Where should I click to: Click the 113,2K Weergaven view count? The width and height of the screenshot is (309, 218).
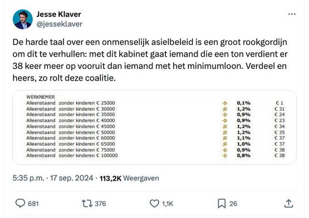coord(129,178)
